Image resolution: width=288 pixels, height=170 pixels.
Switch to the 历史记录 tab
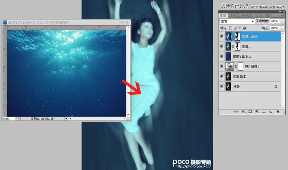pyautogui.click(x=245, y=16)
